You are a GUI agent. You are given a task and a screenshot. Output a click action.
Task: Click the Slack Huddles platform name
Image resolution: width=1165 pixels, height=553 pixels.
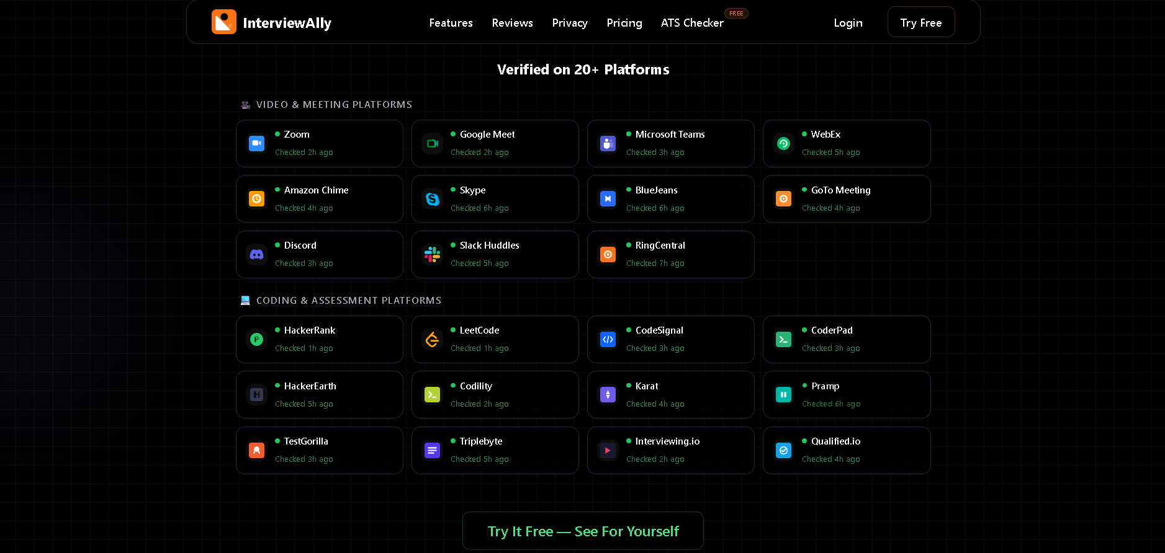coord(489,246)
